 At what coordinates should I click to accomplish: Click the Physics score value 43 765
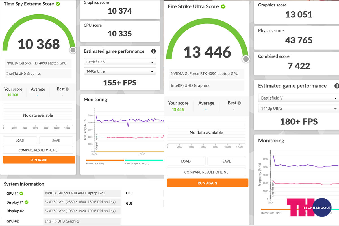[299, 40]
